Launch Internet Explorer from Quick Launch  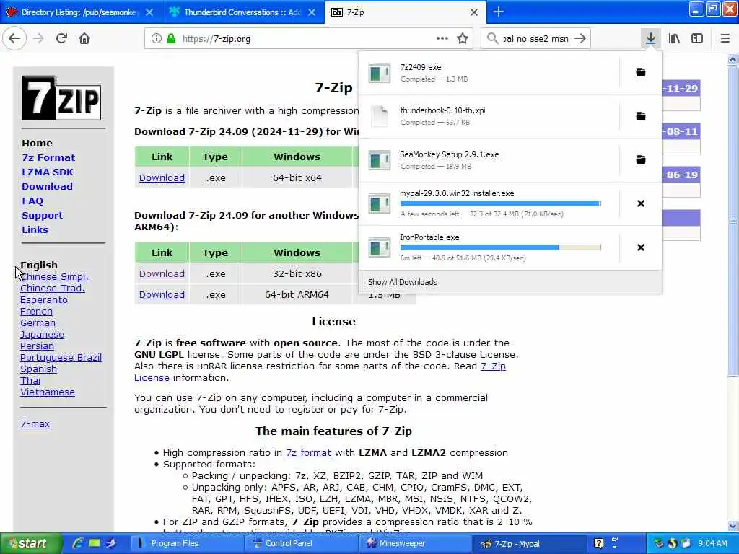coord(78,544)
